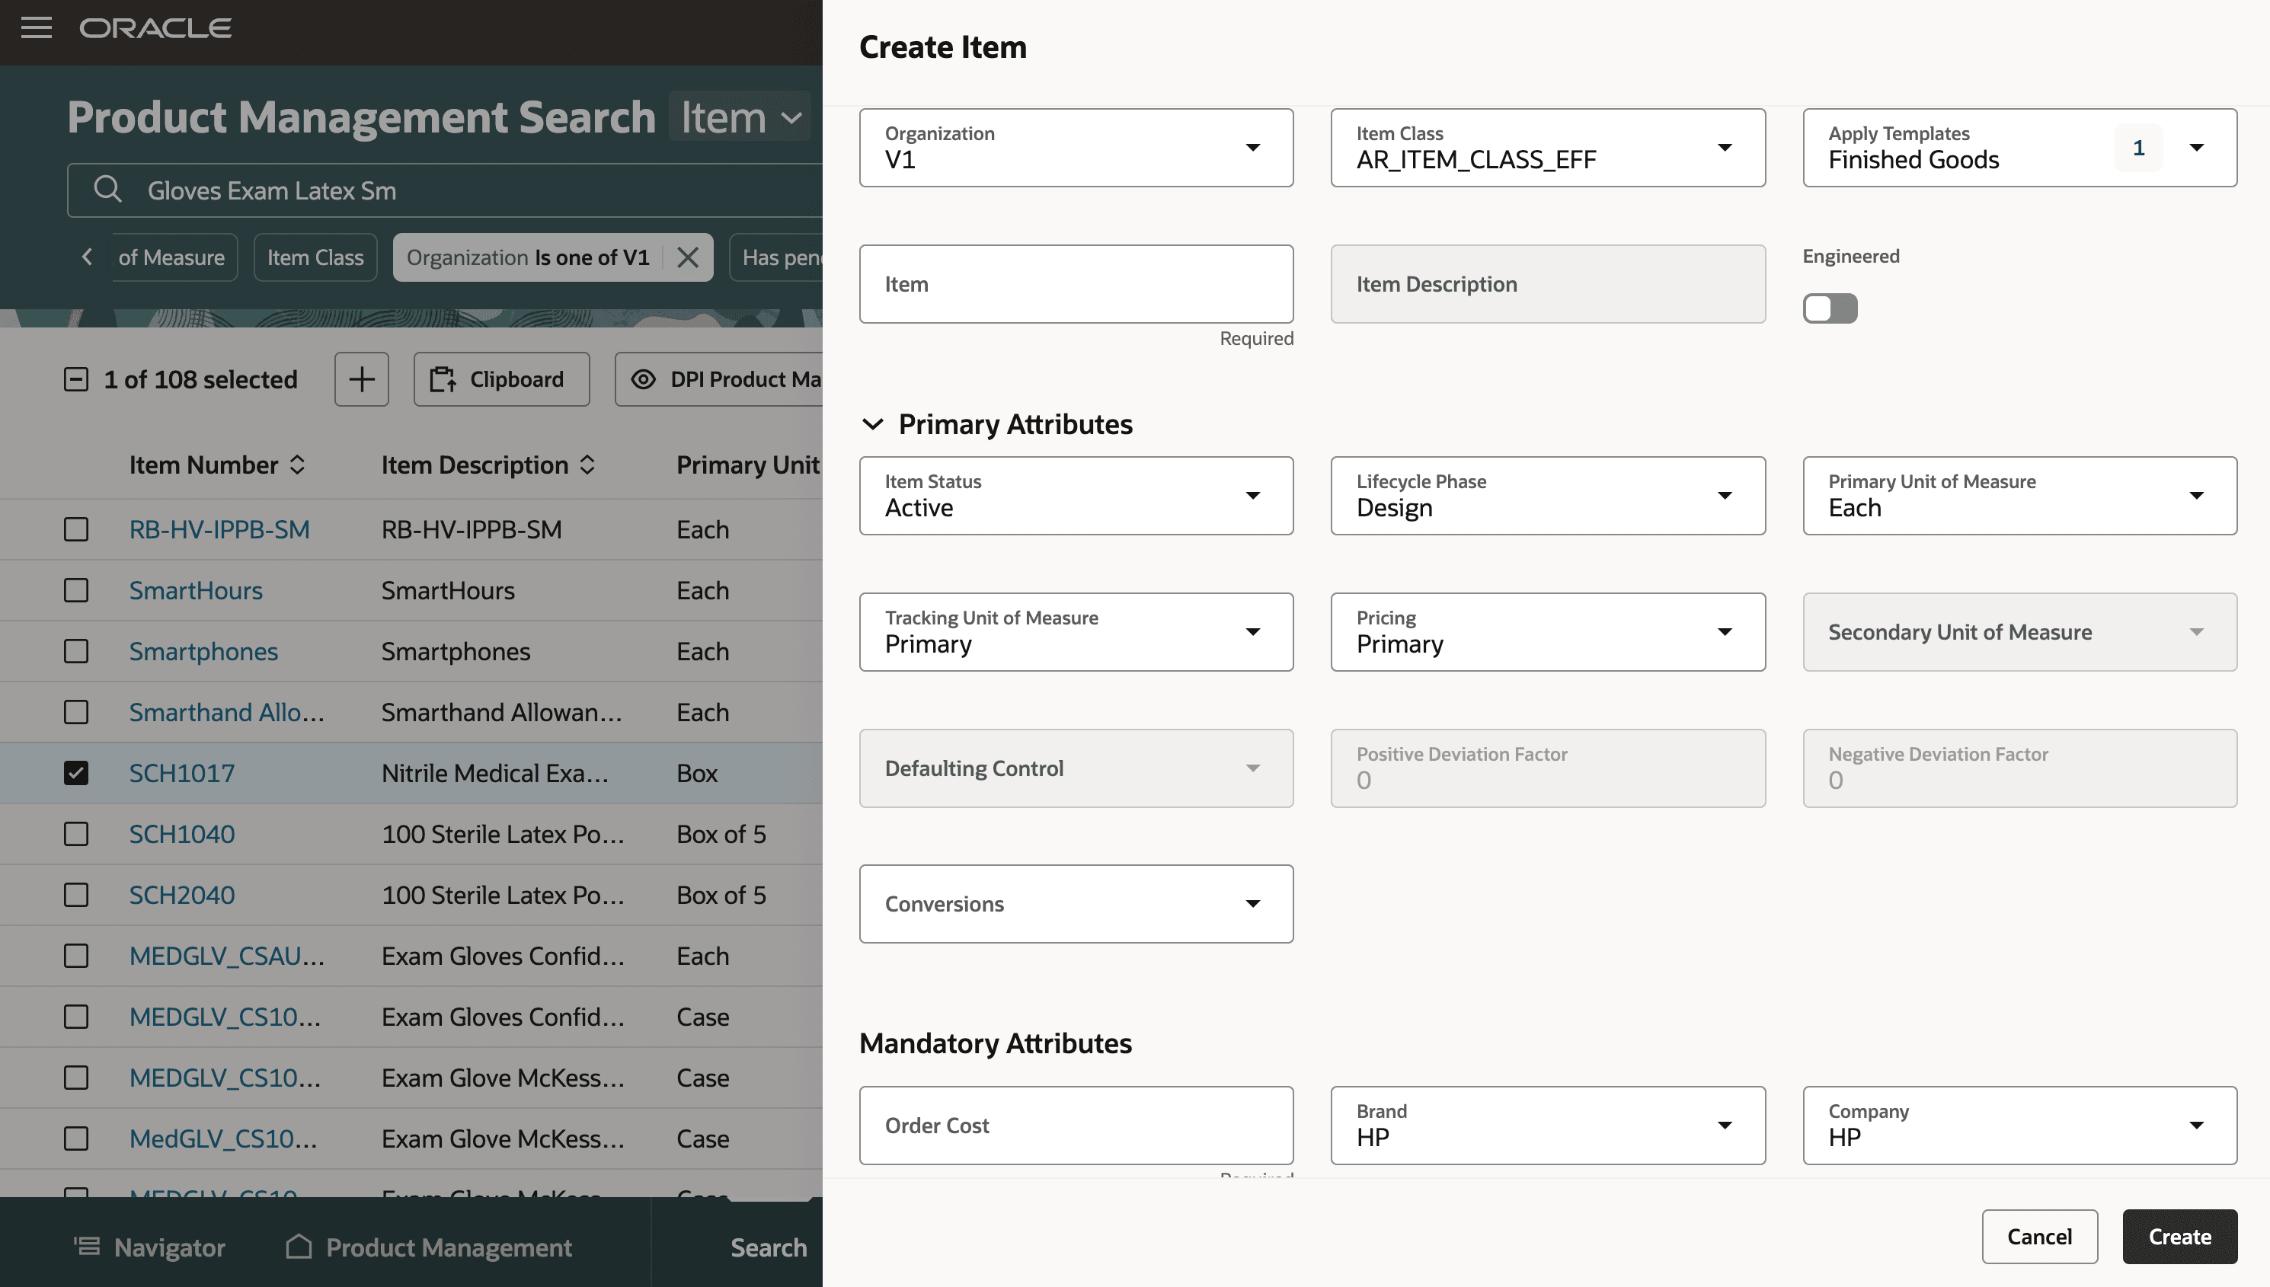Remove the Organization filter chip with X
Image resolution: width=2270 pixels, height=1287 pixels.
[688, 257]
